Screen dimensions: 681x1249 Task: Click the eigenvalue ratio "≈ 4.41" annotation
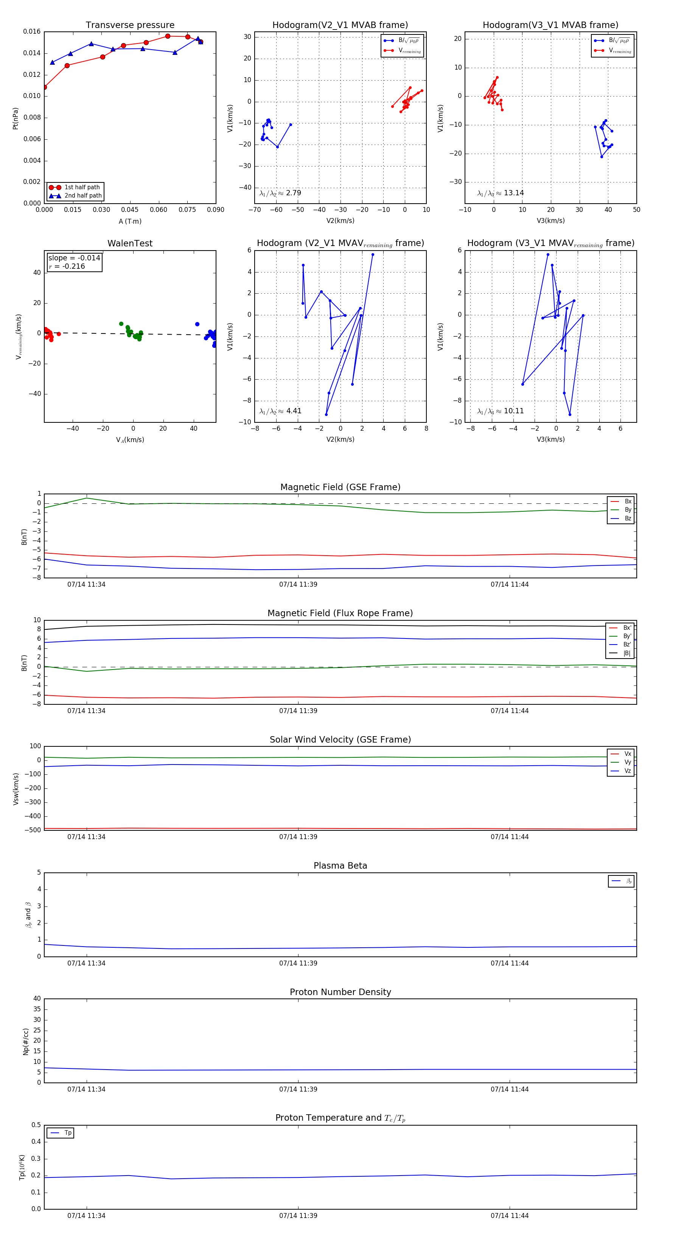point(280,411)
